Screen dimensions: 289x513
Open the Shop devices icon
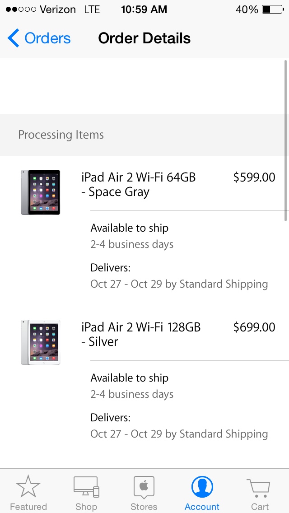coord(86,487)
